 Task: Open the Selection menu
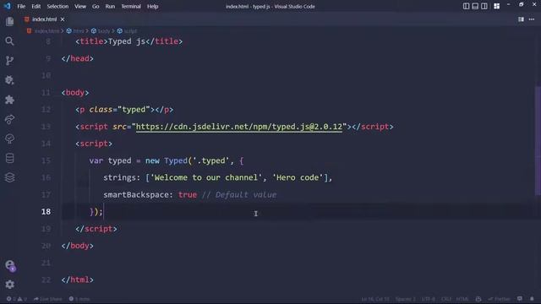coord(57,6)
